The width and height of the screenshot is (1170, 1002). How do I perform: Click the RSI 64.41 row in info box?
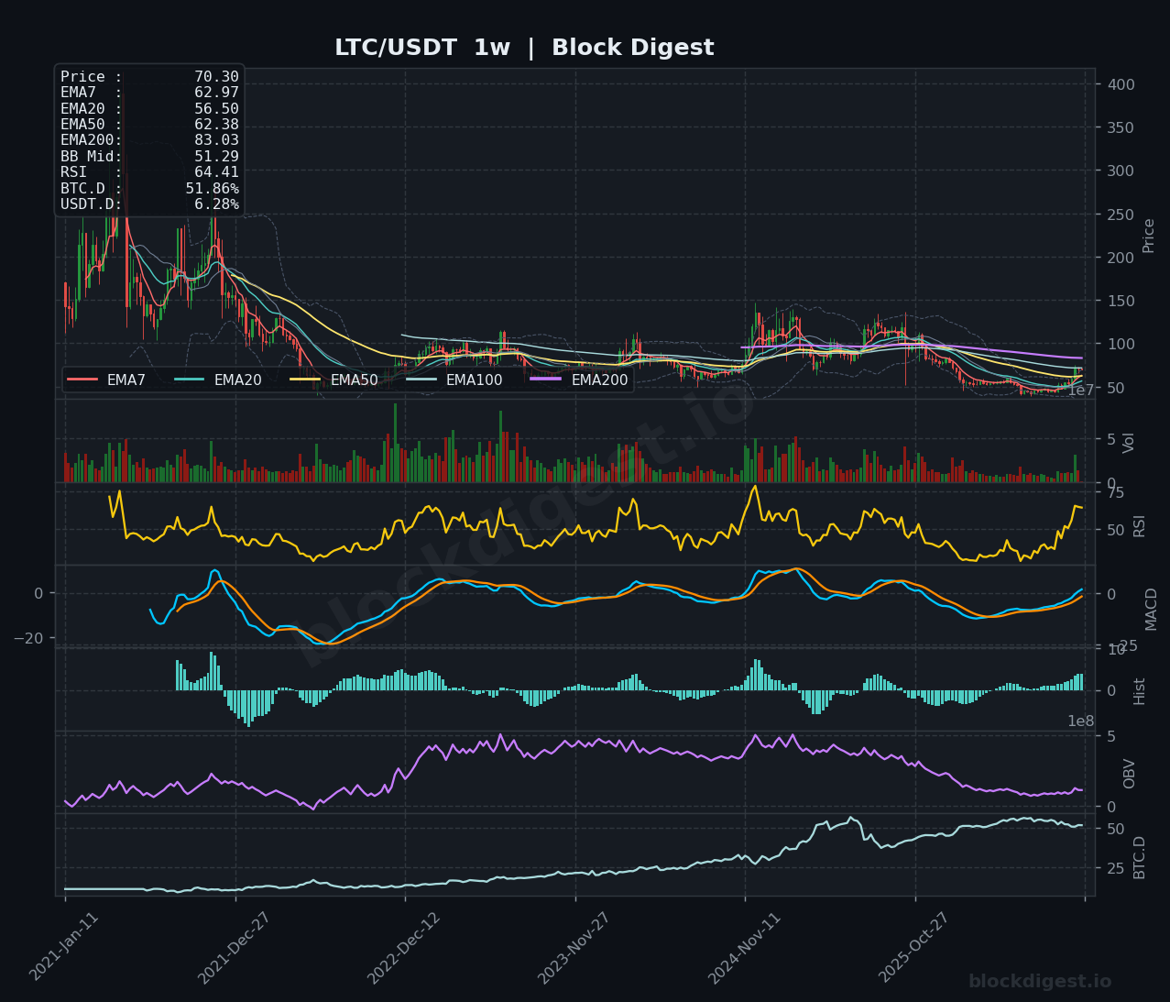tap(149, 172)
